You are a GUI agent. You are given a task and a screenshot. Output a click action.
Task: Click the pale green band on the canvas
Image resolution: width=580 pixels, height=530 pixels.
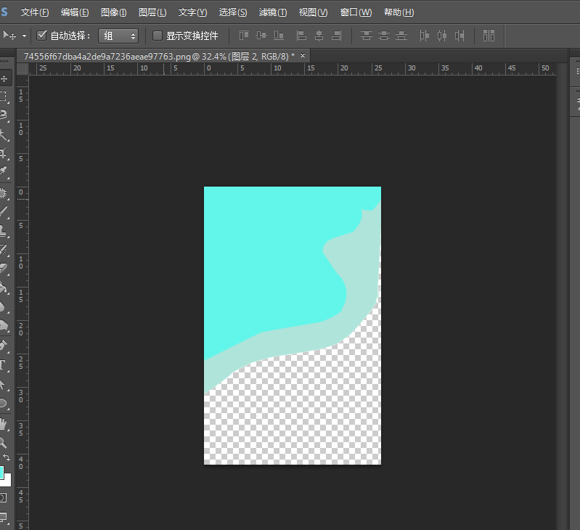(361, 274)
